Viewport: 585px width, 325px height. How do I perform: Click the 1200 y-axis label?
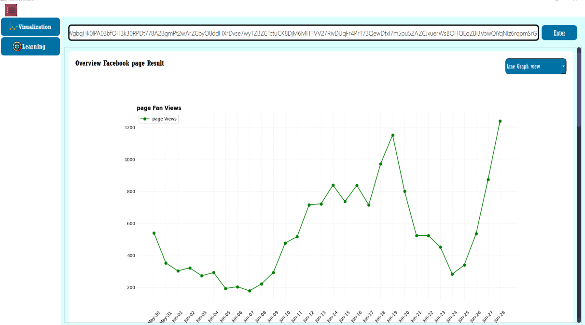[129, 128]
